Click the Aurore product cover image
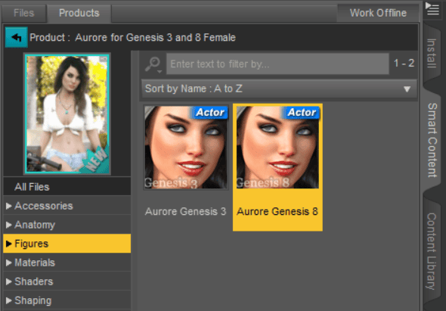Image resolution: width=446 pixels, height=311 pixels. (x=67, y=114)
